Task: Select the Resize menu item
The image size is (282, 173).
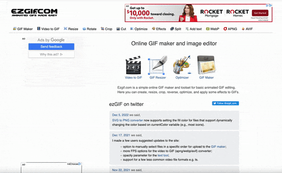Action: [x=71, y=29]
